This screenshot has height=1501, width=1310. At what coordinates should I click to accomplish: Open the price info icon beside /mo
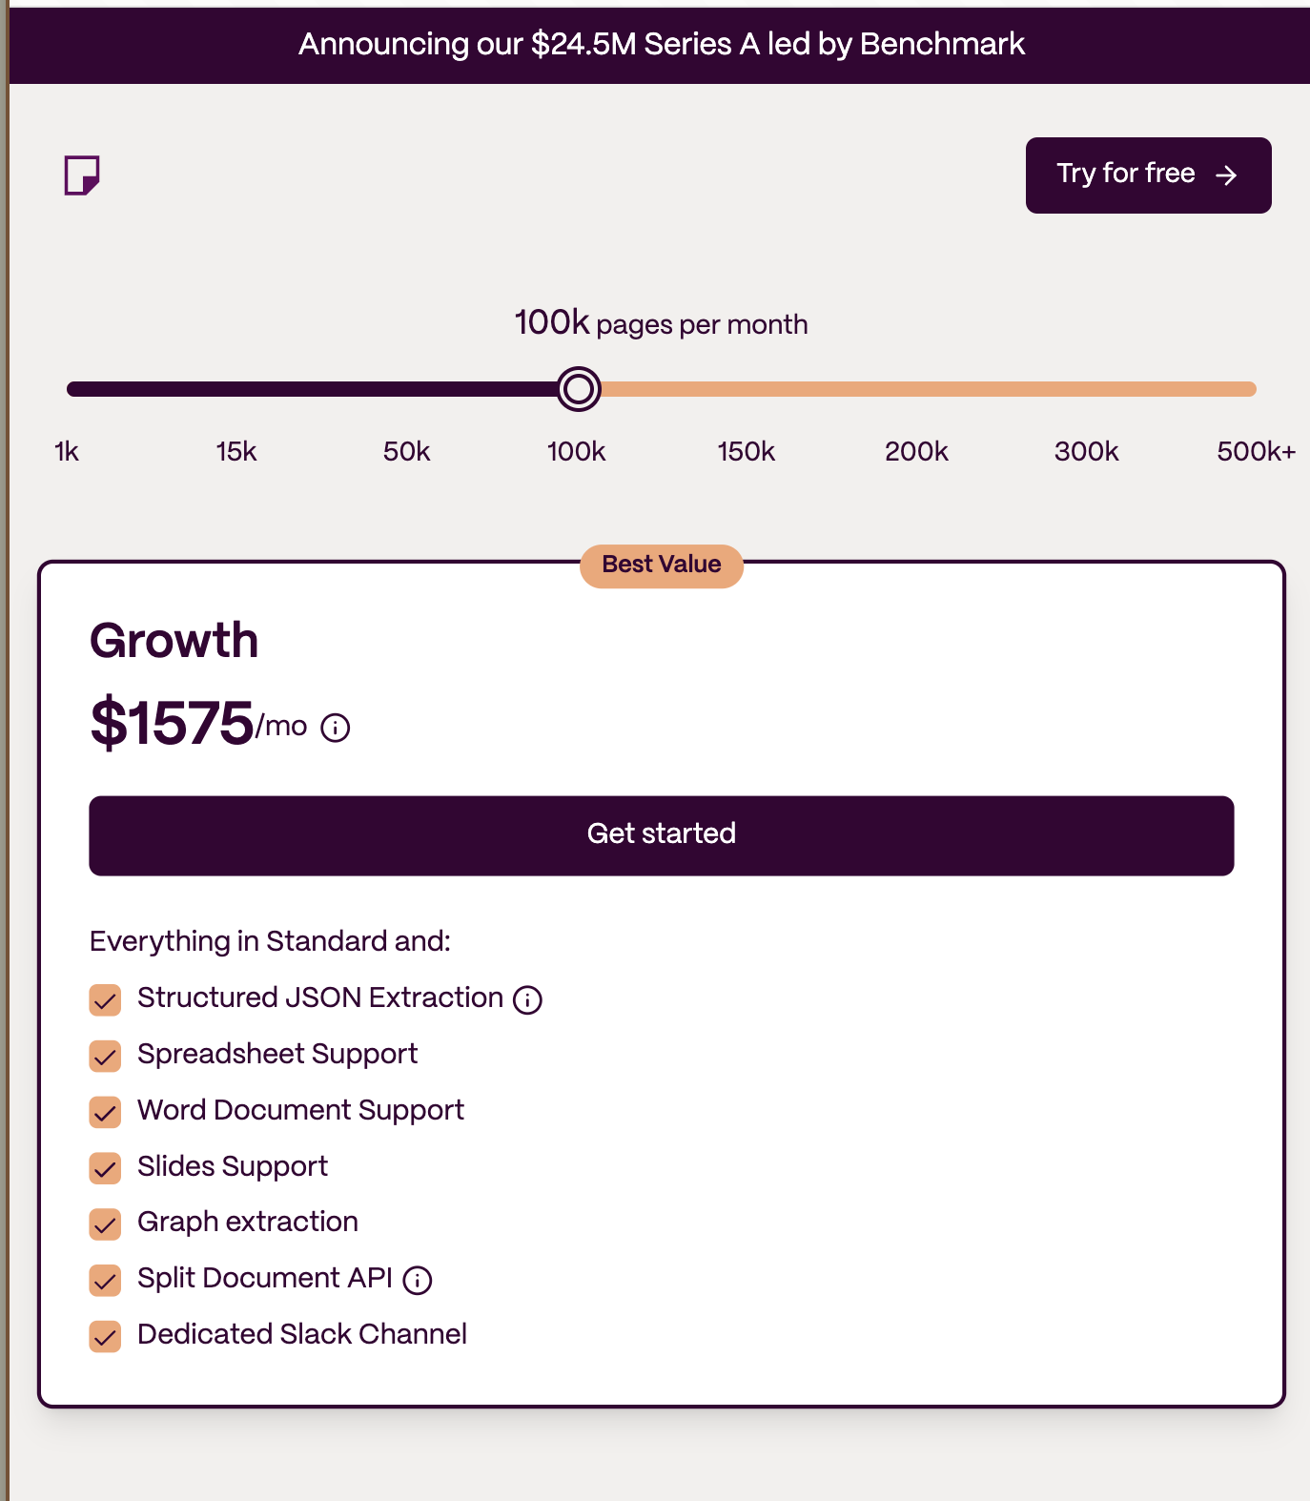click(x=336, y=728)
